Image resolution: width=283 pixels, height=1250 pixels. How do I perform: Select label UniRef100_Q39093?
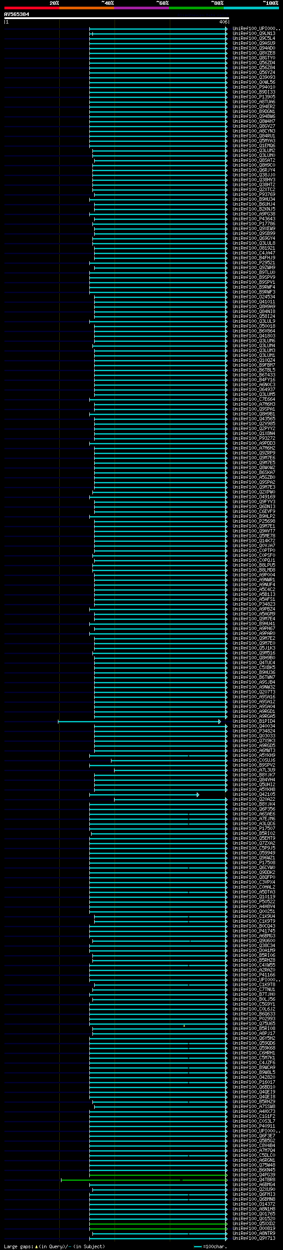point(253,77)
